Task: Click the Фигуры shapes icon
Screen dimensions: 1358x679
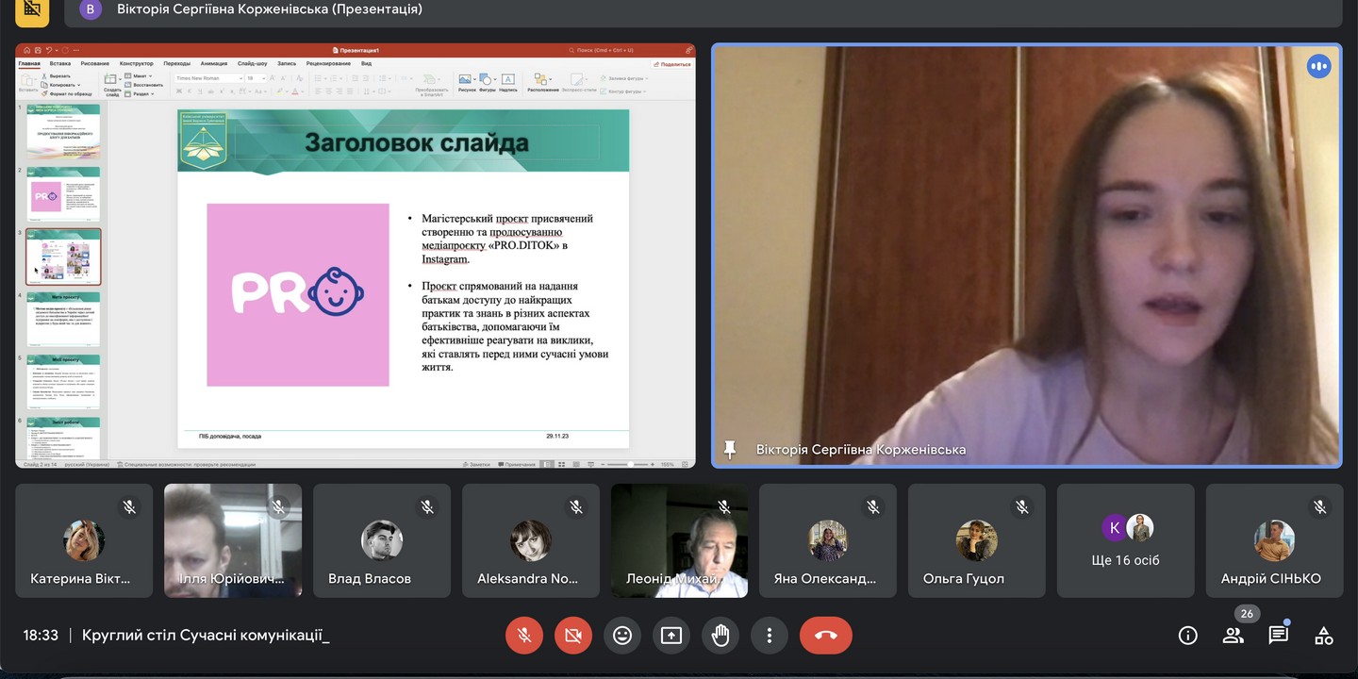Action: coord(487,81)
